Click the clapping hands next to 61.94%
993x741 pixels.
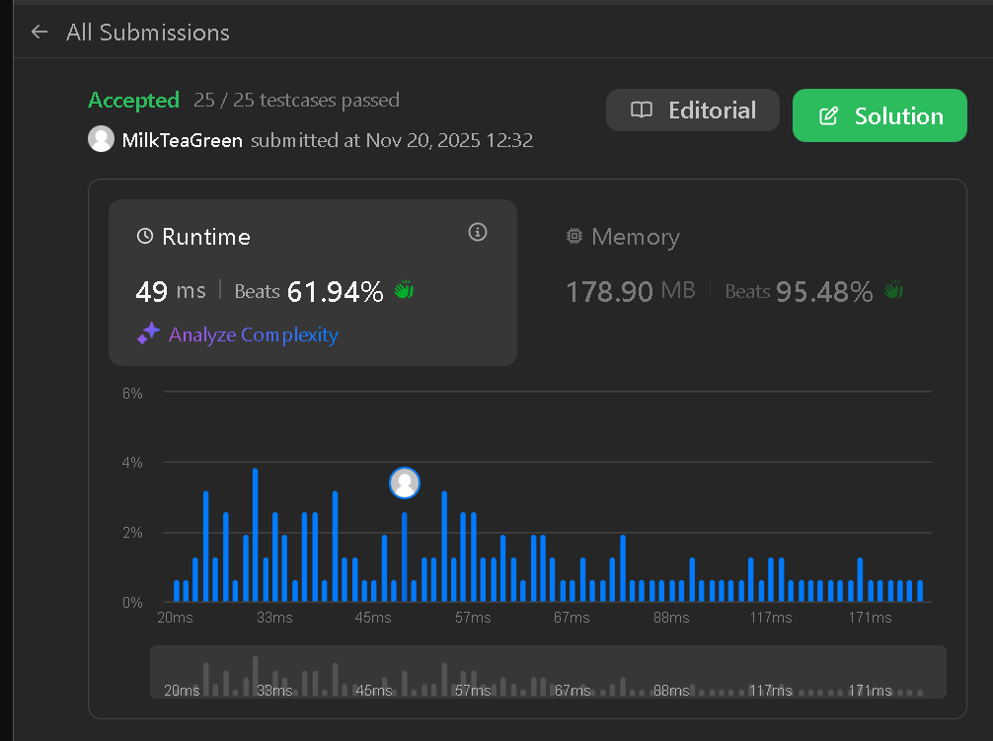click(x=403, y=291)
